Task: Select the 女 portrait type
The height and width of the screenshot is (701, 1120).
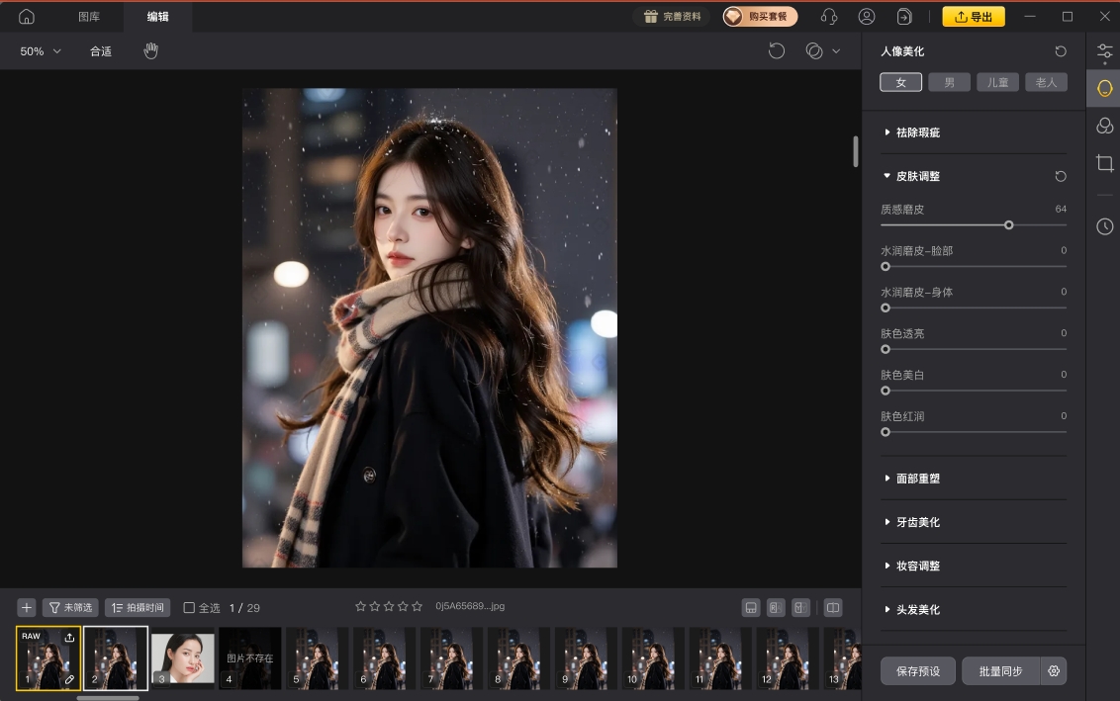Action: [900, 82]
